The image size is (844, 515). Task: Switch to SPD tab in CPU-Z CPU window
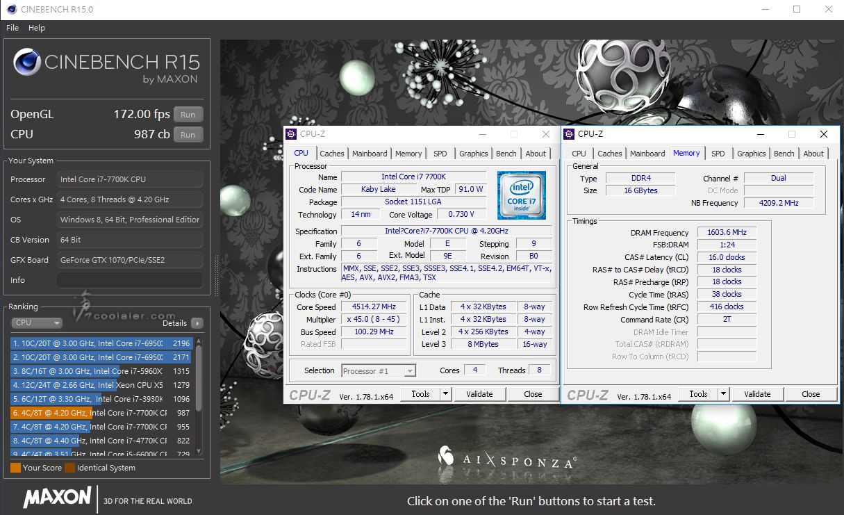pyautogui.click(x=440, y=154)
